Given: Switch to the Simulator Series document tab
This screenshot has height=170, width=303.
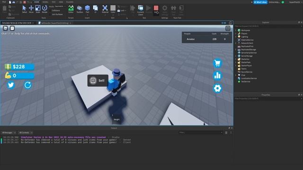Looking at the screenshot, I should tap(18, 23).
